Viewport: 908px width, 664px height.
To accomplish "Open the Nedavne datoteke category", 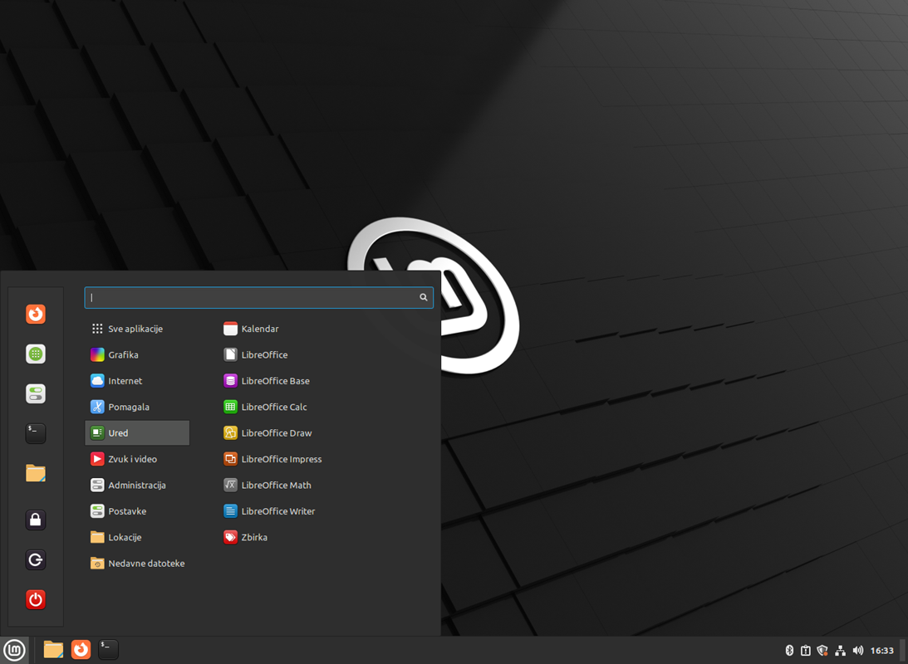I will coord(137,563).
